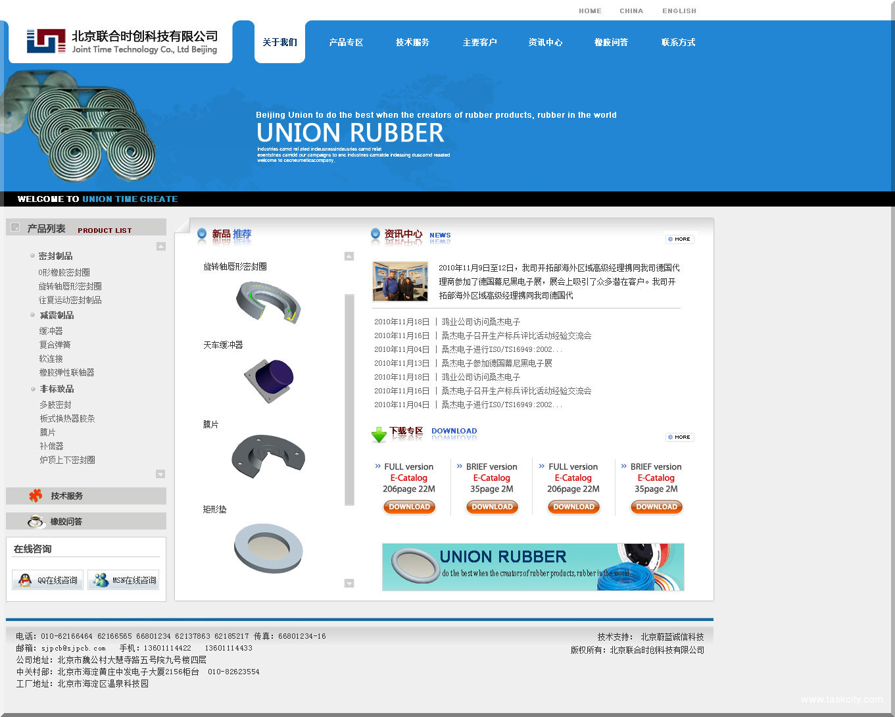
Task: Download second FULL version E-Catalog
Action: click(573, 507)
